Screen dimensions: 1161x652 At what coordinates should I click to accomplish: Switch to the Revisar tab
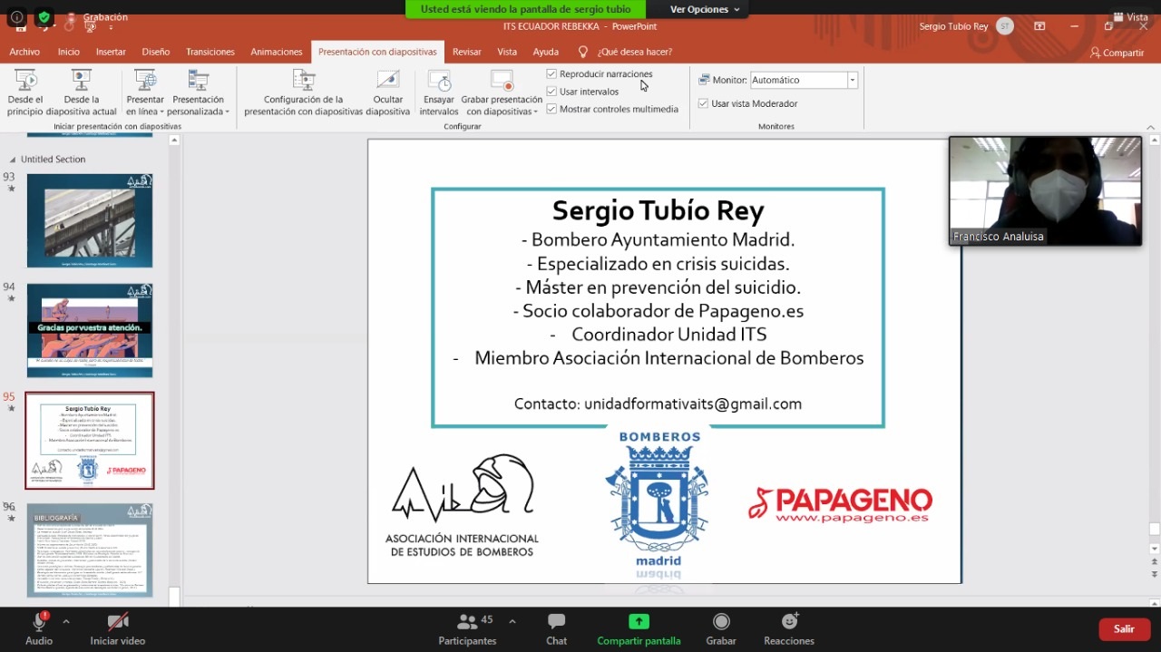pyautogui.click(x=467, y=52)
